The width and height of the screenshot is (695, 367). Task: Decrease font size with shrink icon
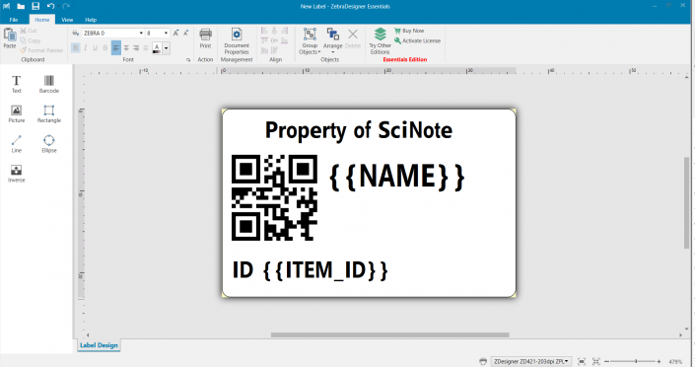pos(186,33)
